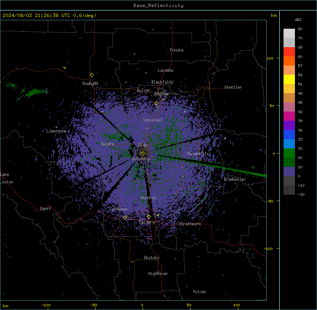The width and height of the screenshot is (317, 310).
Task: Click the 80 value on the dBZ scale
Action: coord(300,29)
